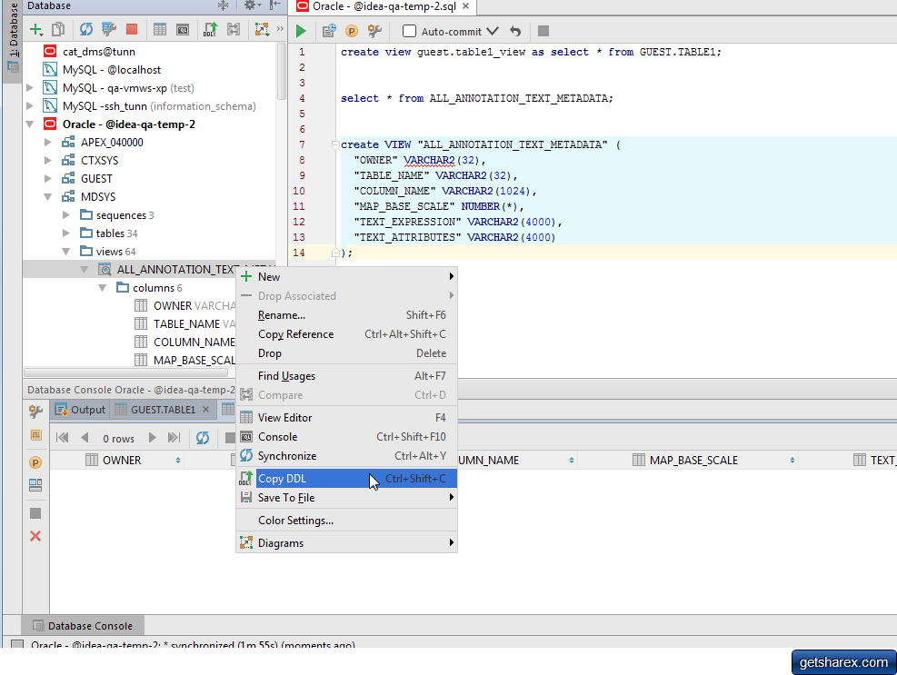Reload result rows refresh icon

pyautogui.click(x=203, y=438)
